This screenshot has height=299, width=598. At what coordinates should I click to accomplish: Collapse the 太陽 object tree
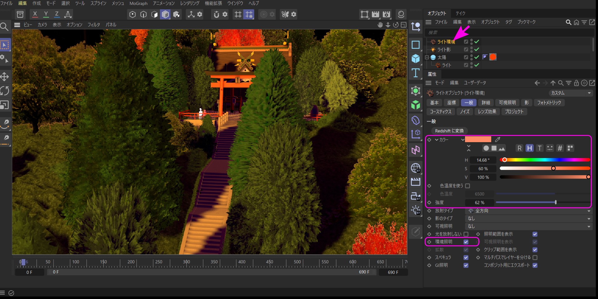pos(427,57)
